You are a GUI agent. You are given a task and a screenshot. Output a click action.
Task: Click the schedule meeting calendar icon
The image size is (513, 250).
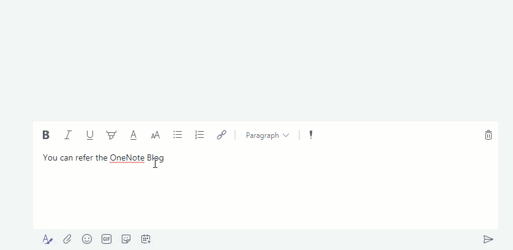point(146,240)
